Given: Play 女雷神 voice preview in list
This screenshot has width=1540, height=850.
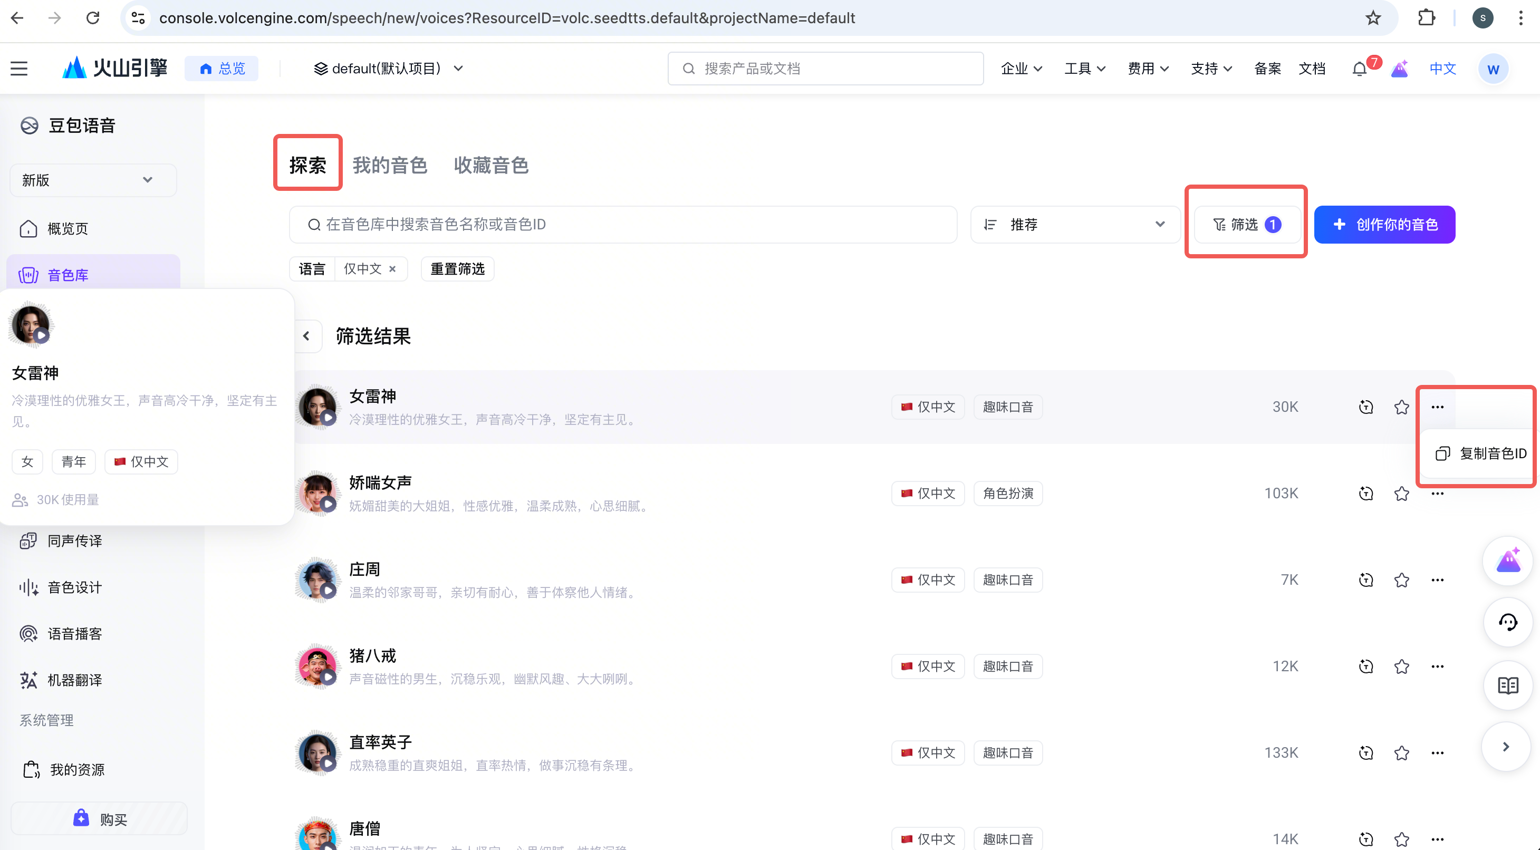Looking at the screenshot, I should 328,418.
